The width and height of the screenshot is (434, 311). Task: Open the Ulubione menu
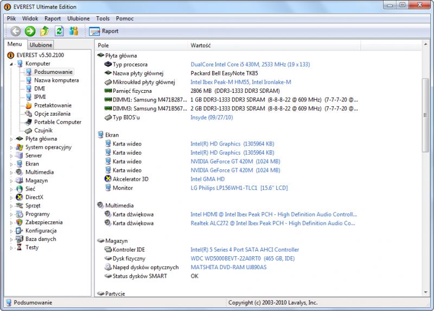[x=78, y=18]
